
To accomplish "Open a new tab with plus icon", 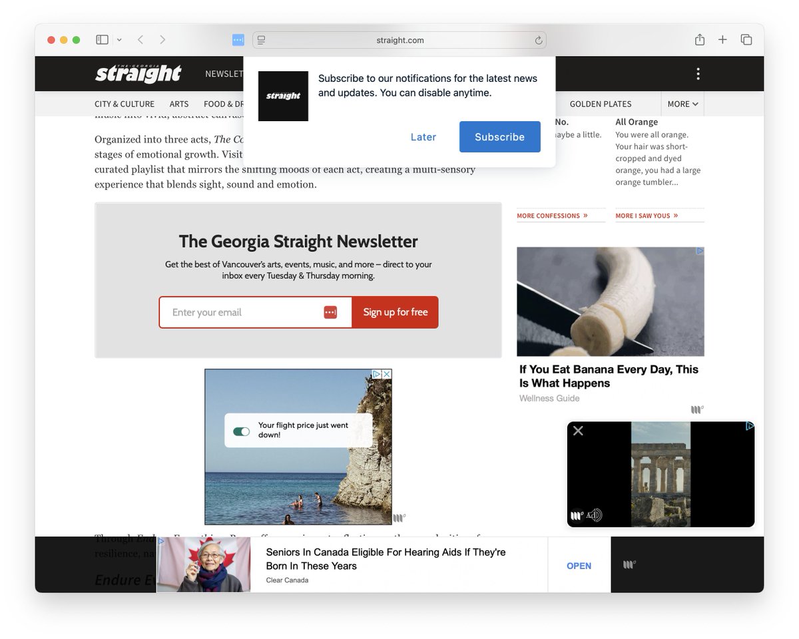I will click(722, 40).
